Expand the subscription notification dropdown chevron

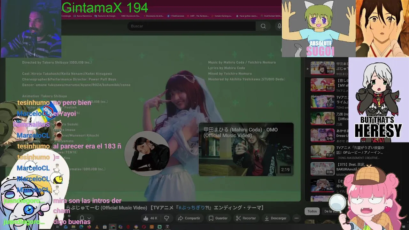tap(89, 218)
